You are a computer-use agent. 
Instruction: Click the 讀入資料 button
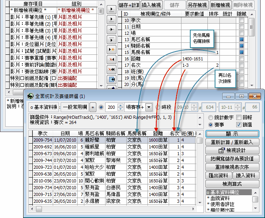[246, 175]
